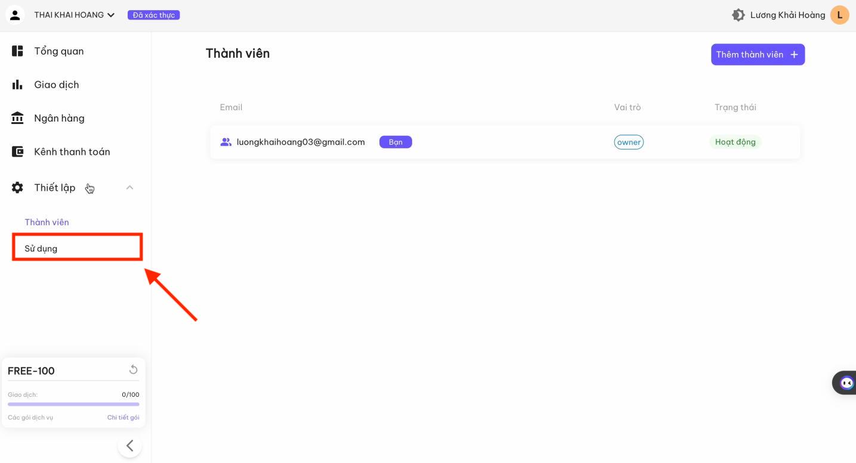Open the Kênh thanh toán wallet icon
This screenshot has height=463, width=856.
18,152
